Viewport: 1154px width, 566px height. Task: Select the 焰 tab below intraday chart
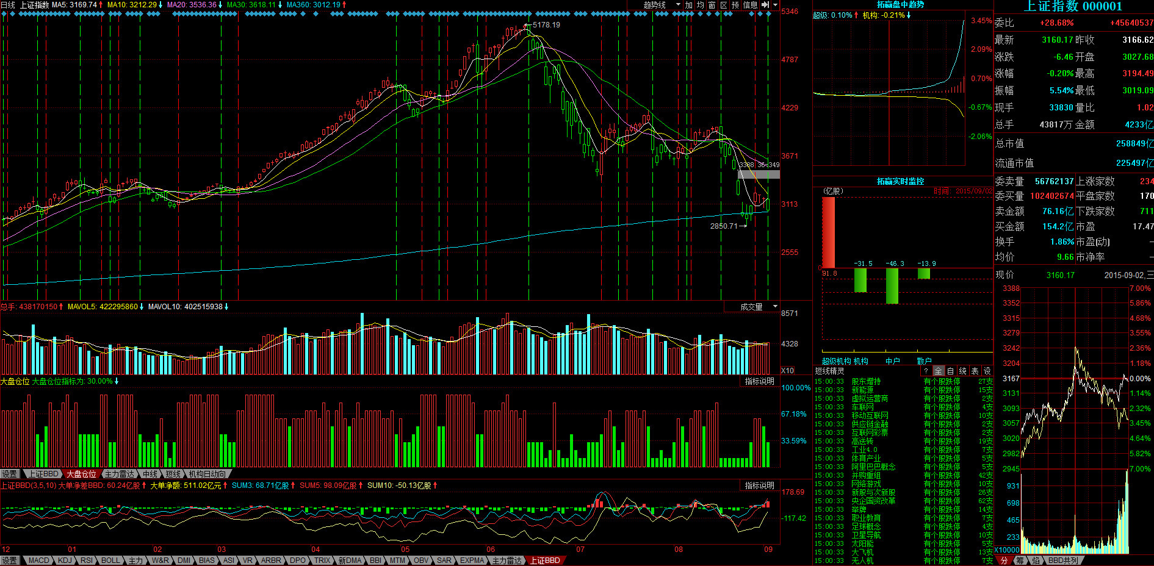[1036, 561]
